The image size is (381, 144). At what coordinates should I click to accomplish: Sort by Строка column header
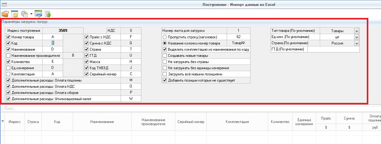pos(33,122)
